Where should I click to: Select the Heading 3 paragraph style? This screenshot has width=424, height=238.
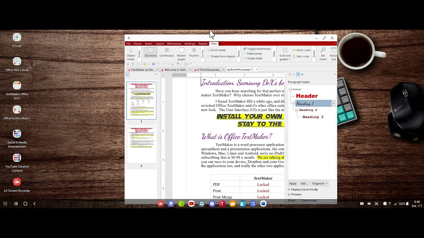(313, 117)
